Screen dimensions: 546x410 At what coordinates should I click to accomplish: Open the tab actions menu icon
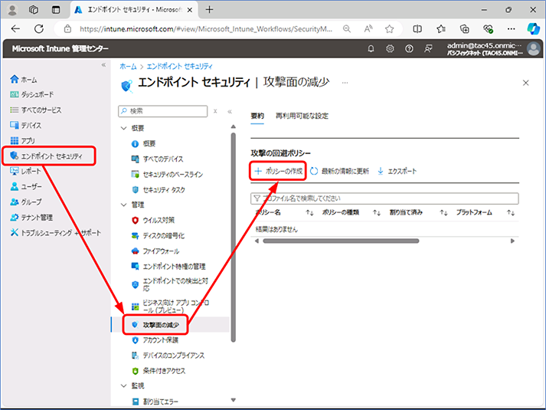click(56, 10)
